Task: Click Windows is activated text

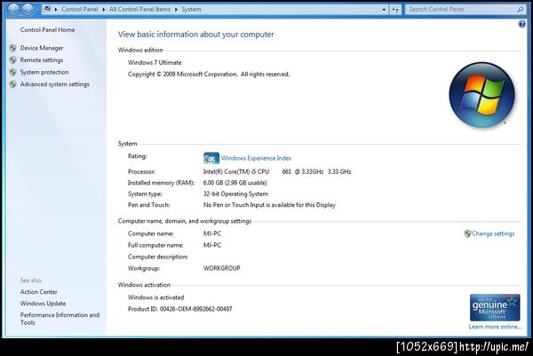Action: (x=155, y=297)
